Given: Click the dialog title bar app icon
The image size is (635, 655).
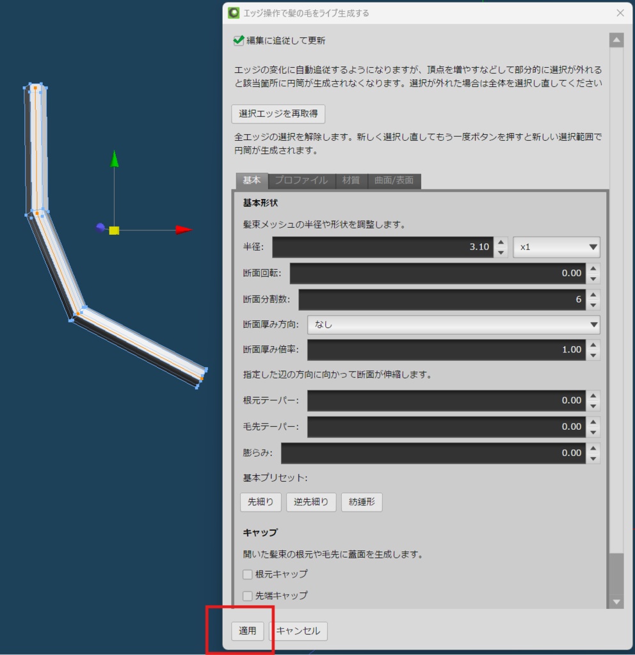Looking at the screenshot, I should 234,13.
